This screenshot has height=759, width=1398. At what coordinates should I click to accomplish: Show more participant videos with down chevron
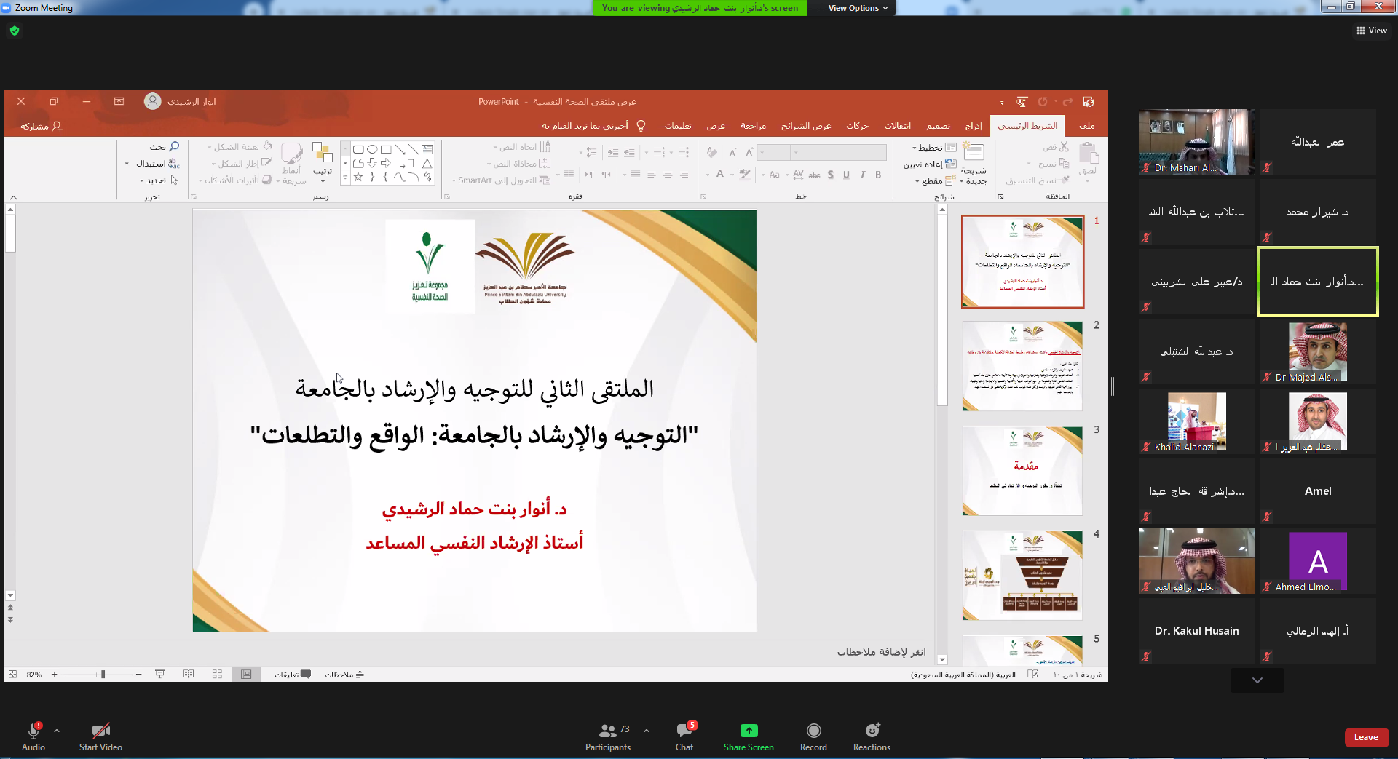[x=1257, y=680]
